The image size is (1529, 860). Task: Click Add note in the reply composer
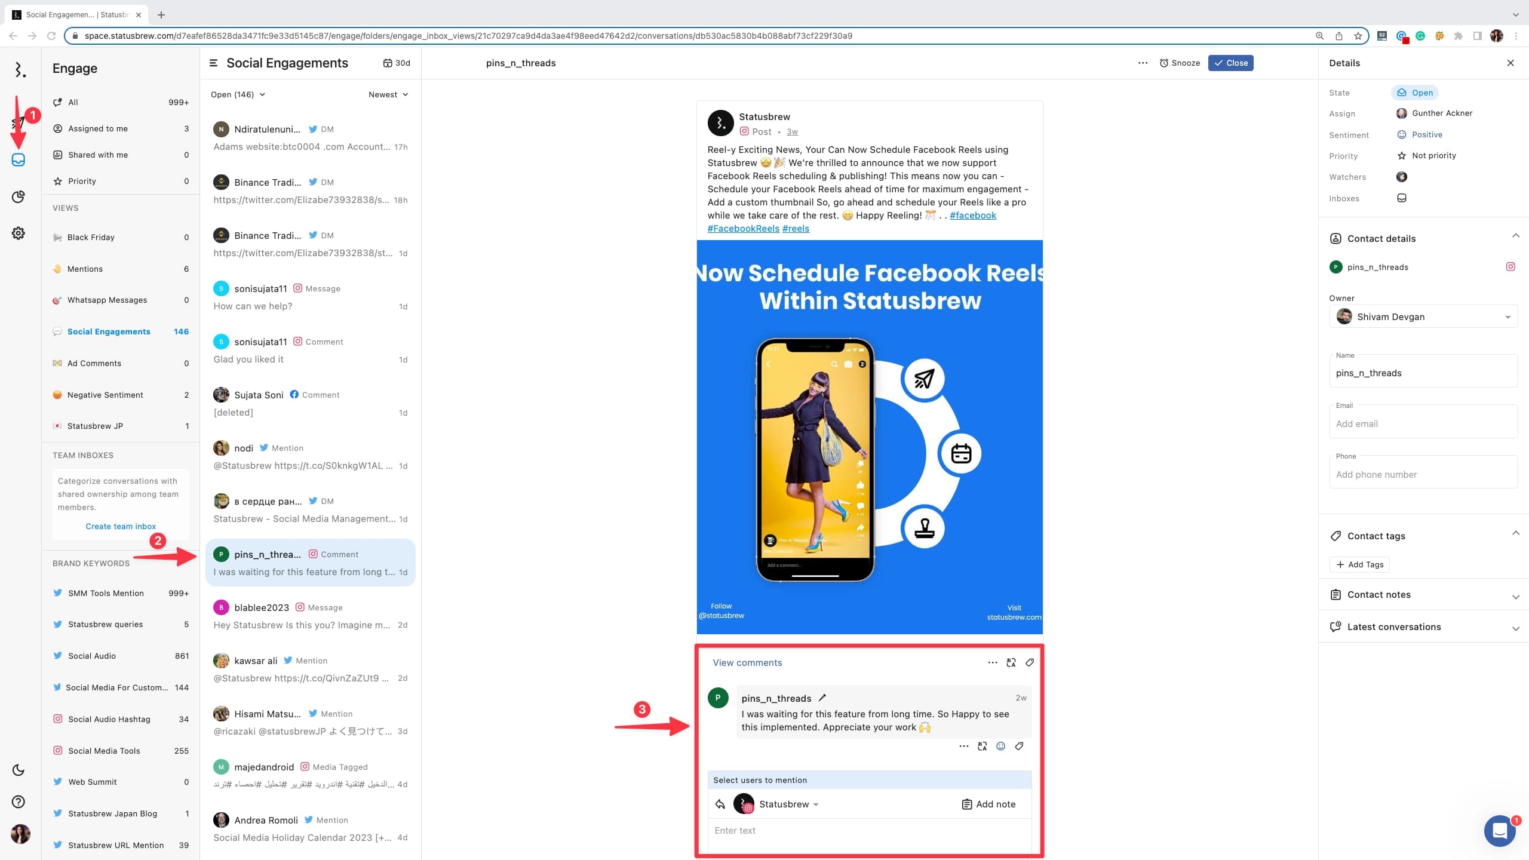coord(988,804)
